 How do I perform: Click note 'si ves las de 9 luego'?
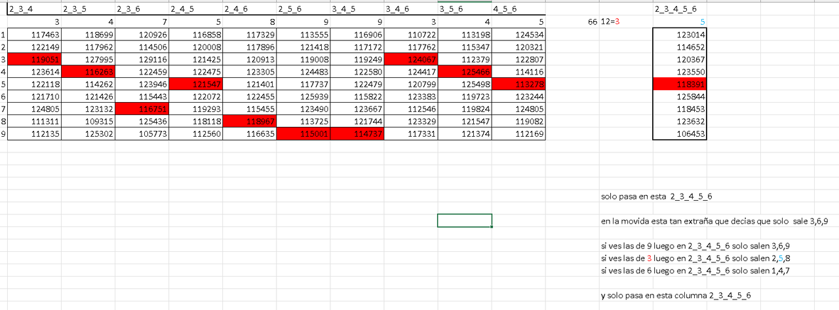tap(695, 246)
